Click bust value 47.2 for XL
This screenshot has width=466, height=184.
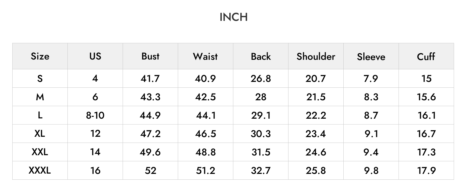[x=150, y=134]
